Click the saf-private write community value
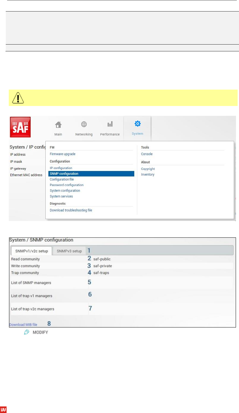 pyautogui.click(x=103, y=266)
